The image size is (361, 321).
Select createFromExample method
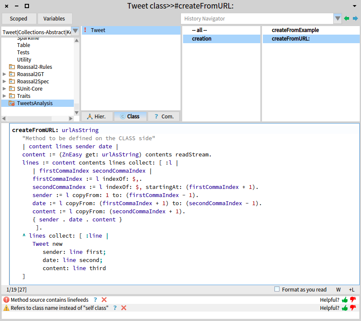(295, 30)
